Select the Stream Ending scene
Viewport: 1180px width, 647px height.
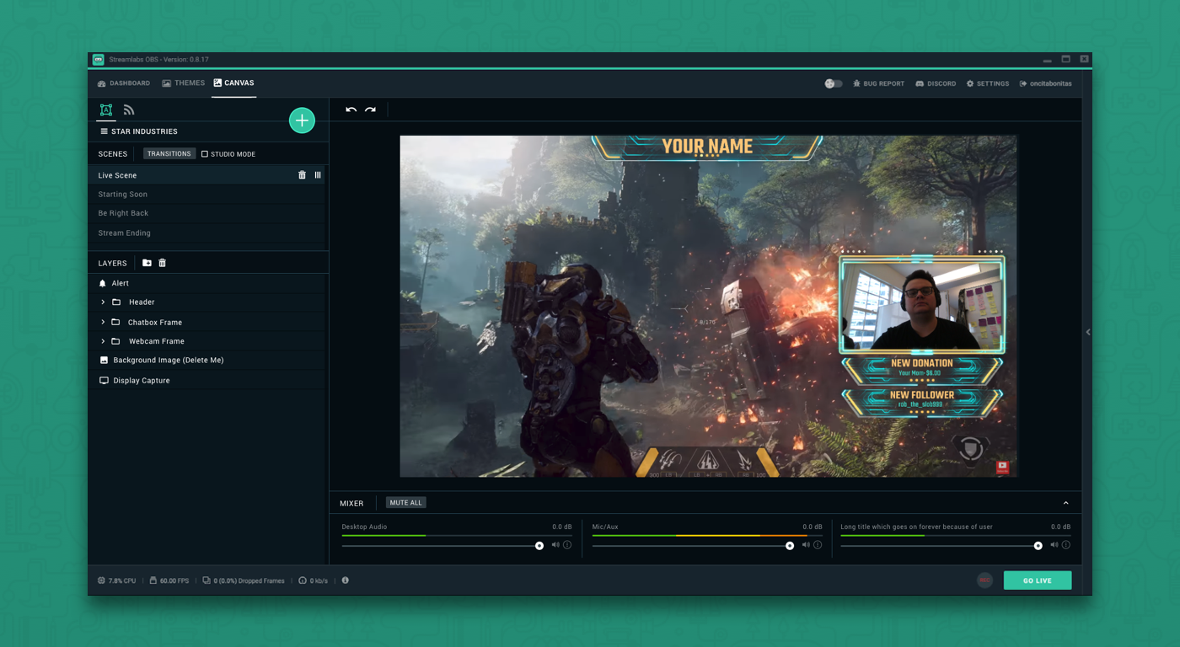click(x=206, y=233)
